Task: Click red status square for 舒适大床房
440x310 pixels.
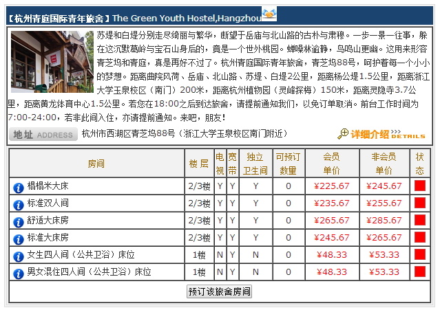Action: point(420,220)
